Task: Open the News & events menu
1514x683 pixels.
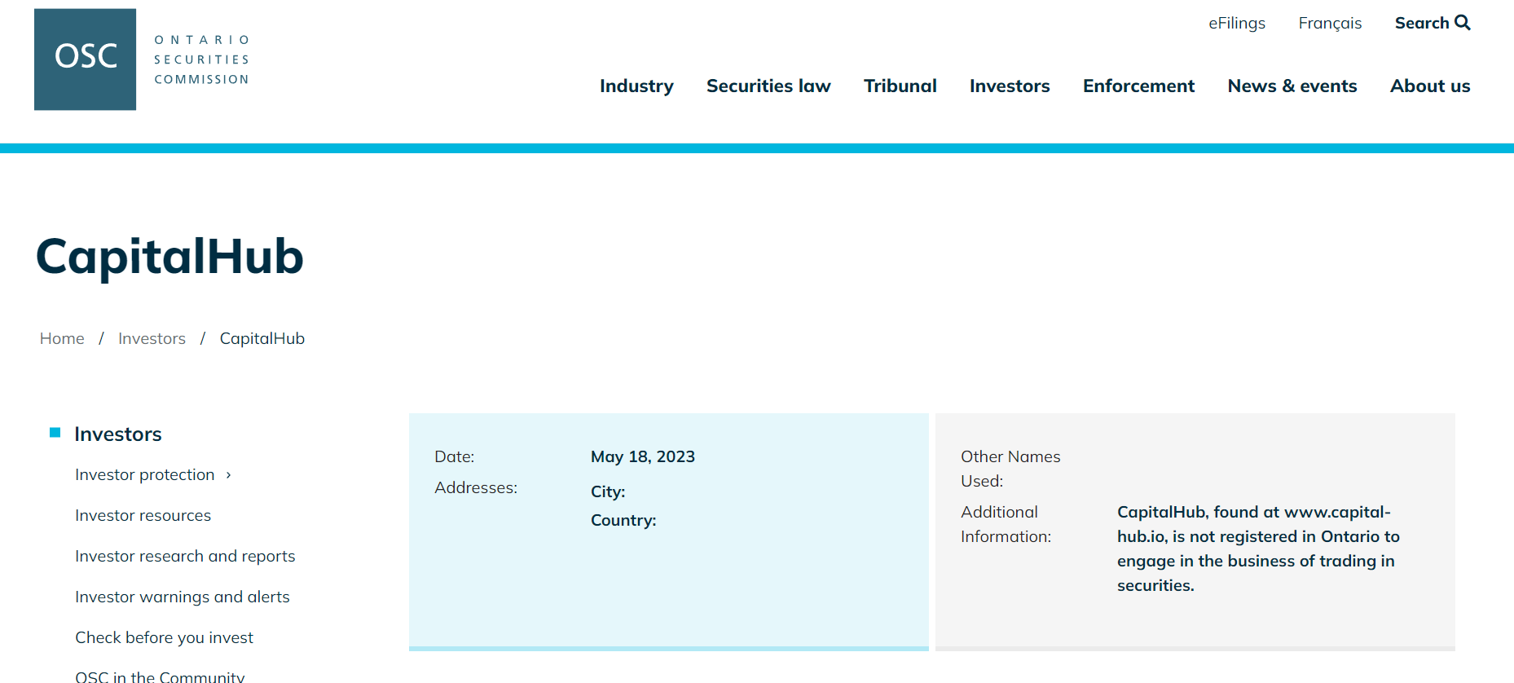Action: point(1292,86)
